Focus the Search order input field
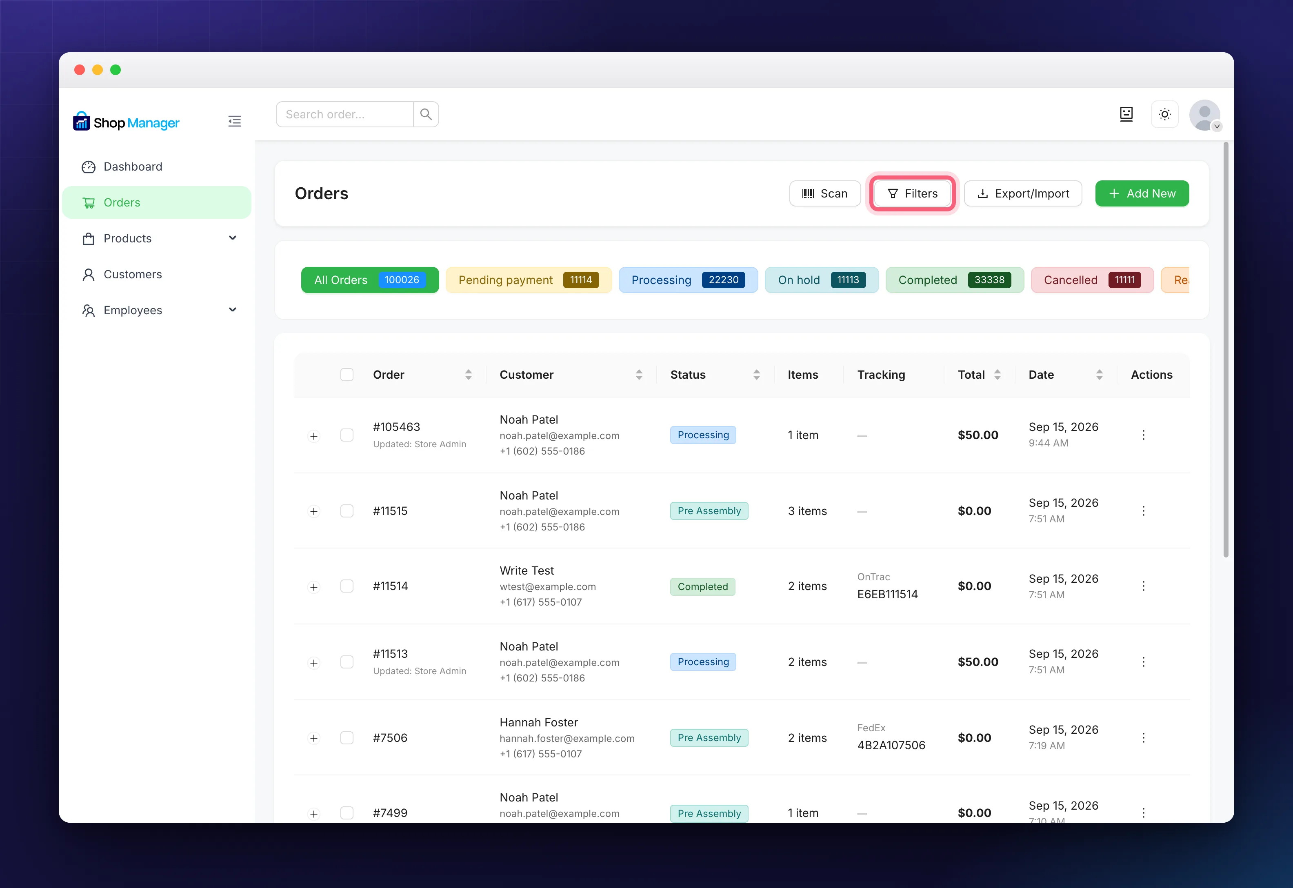Viewport: 1293px width, 888px height. pyautogui.click(x=345, y=114)
